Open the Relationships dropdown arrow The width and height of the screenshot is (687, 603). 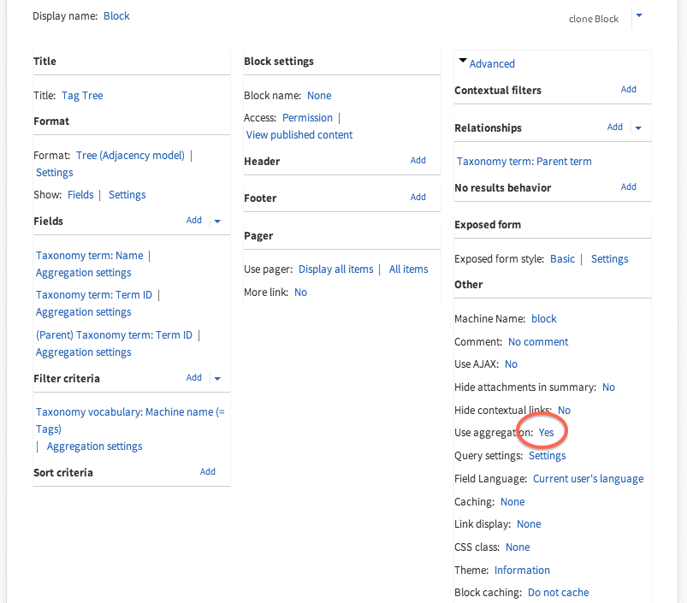tap(637, 127)
